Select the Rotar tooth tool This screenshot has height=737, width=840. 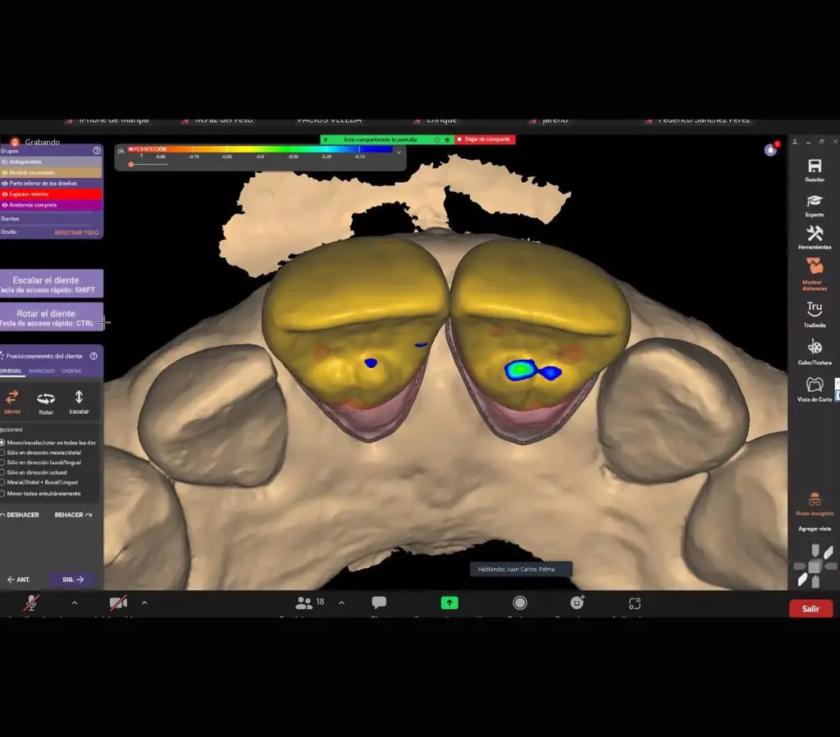(x=46, y=398)
